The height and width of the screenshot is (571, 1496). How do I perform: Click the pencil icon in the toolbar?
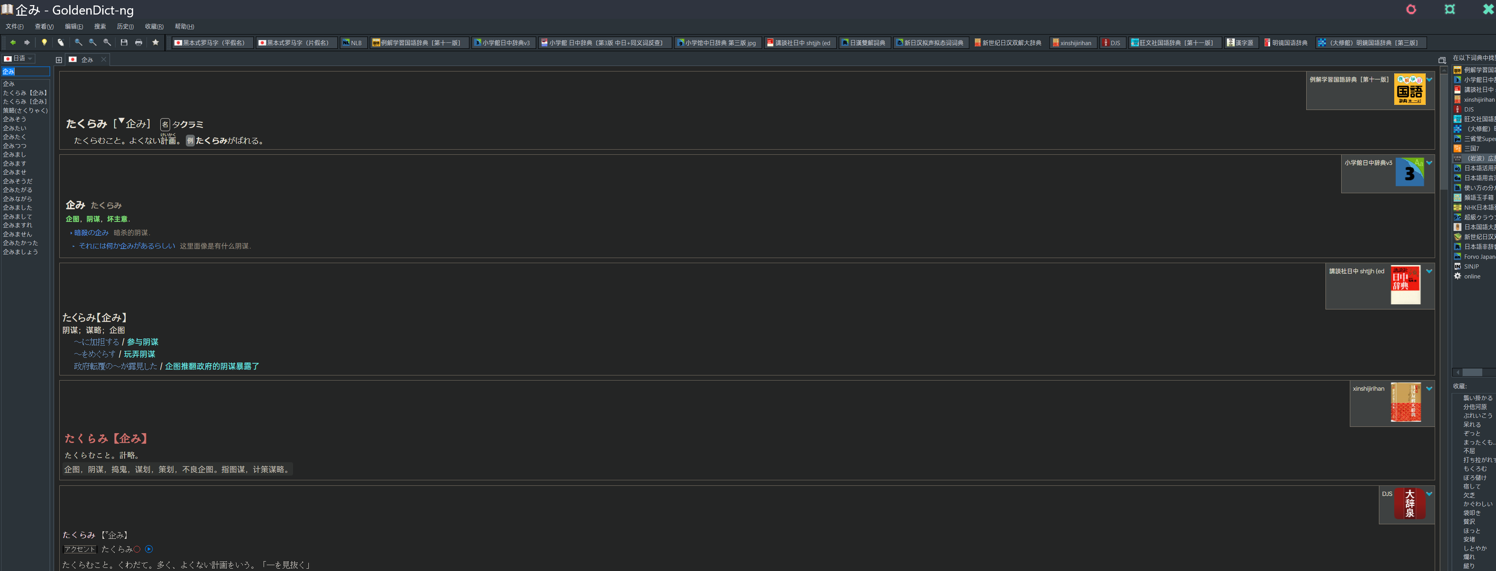[x=60, y=42]
